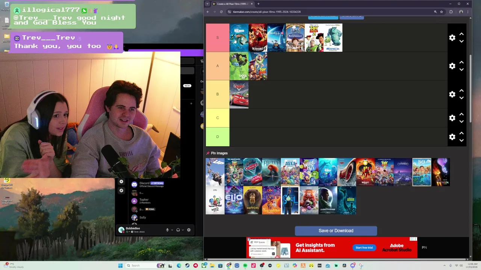
Task: Move C tier row down with arrow
Action: coord(461,121)
